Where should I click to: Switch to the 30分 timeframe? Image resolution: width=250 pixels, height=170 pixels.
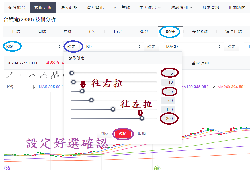coord(144,32)
